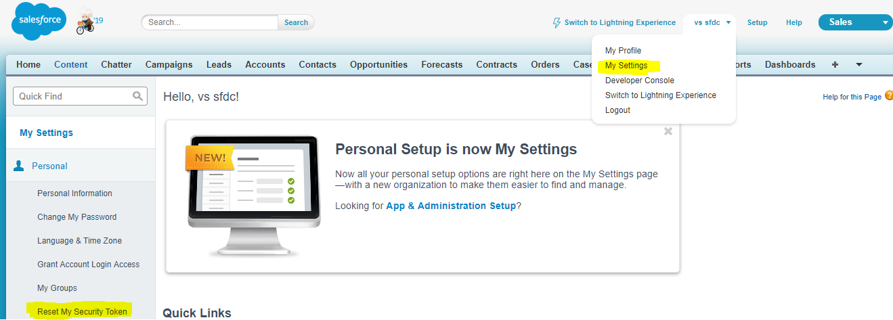Select Logout from the user menu
The height and width of the screenshot is (320, 893).
pyautogui.click(x=617, y=110)
